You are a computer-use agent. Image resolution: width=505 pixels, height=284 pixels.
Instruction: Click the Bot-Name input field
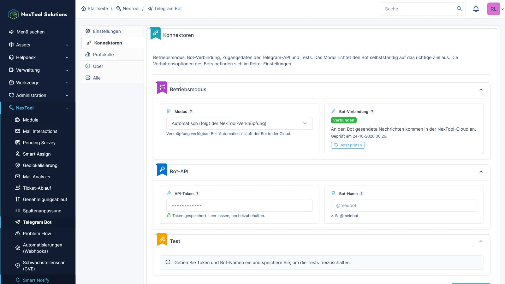(404, 205)
